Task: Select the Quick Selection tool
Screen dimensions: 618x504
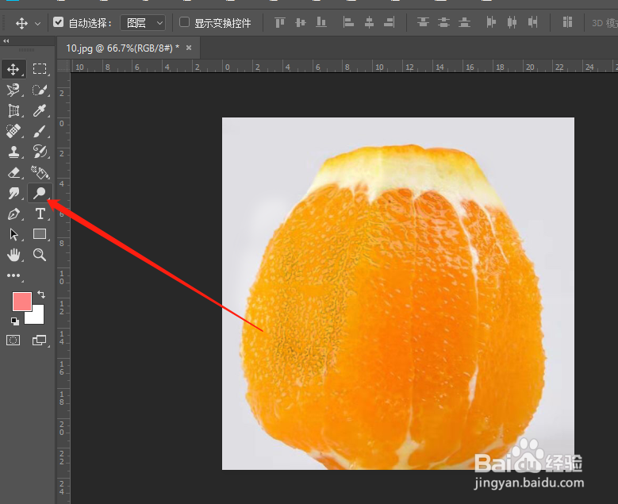Action: click(x=40, y=90)
